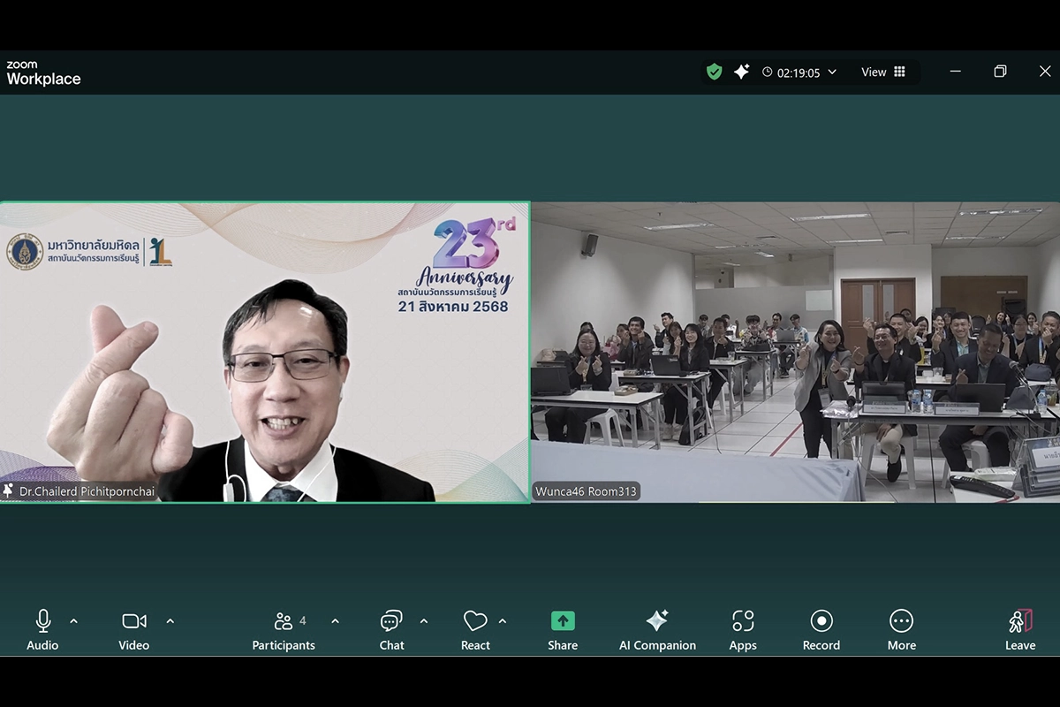Start recording the meeting
This screenshot has width=1060, height=707.
click(821, 630)
